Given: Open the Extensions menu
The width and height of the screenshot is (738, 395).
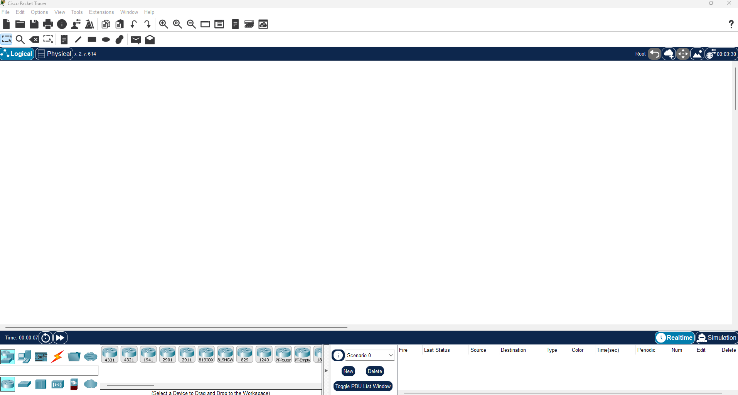Looking at the screenshot, I should 101,12.
